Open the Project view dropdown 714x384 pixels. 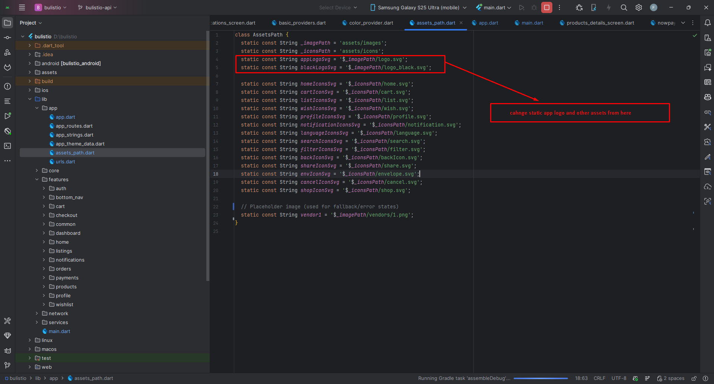[31, 23]
